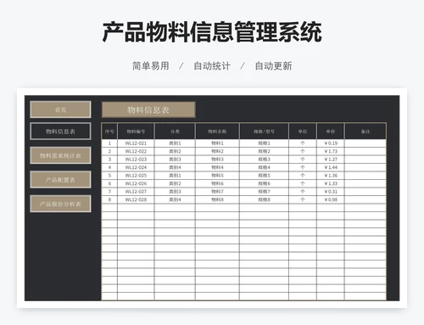424x325 pixels.
Task: Select 类别2 cell in row WL12-022
Action: (175, 151)
